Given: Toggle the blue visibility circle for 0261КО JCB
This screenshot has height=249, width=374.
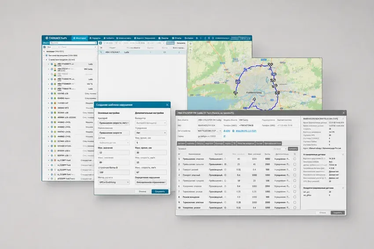Looking at the screenshot, I should (x=52, y=94).
